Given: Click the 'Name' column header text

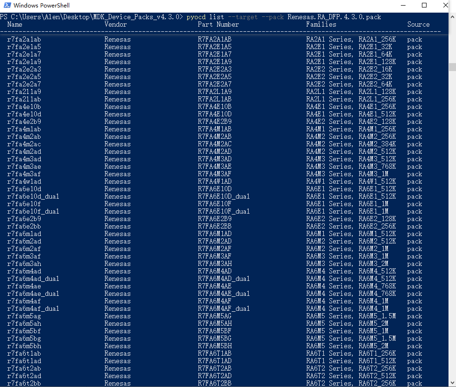Looking at the screenshot, I should point(14,24).
